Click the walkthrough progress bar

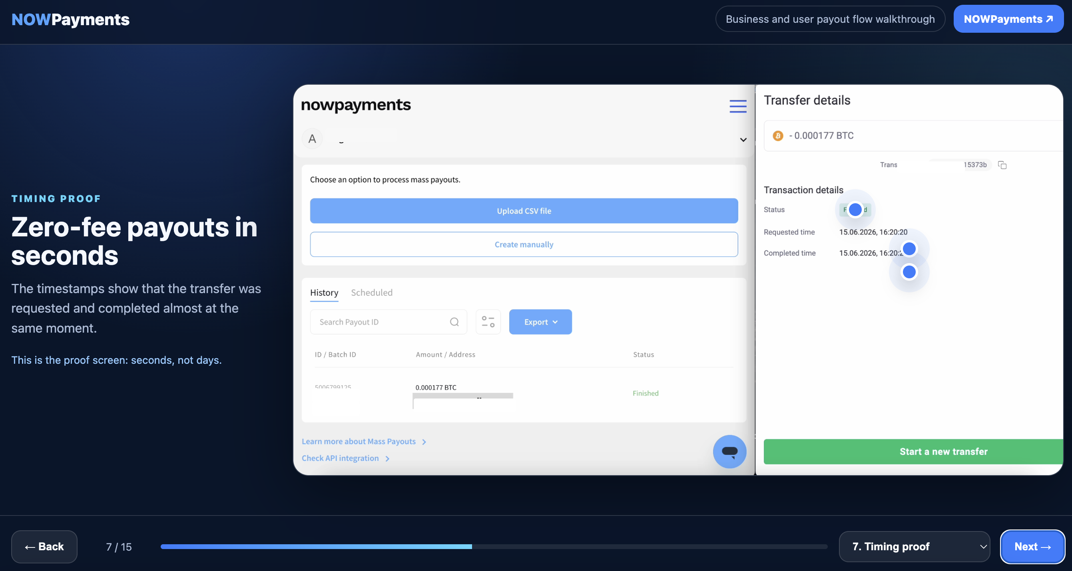pos(494,547)
